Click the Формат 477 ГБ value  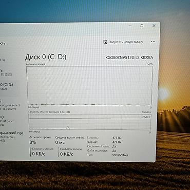(117, 142)
